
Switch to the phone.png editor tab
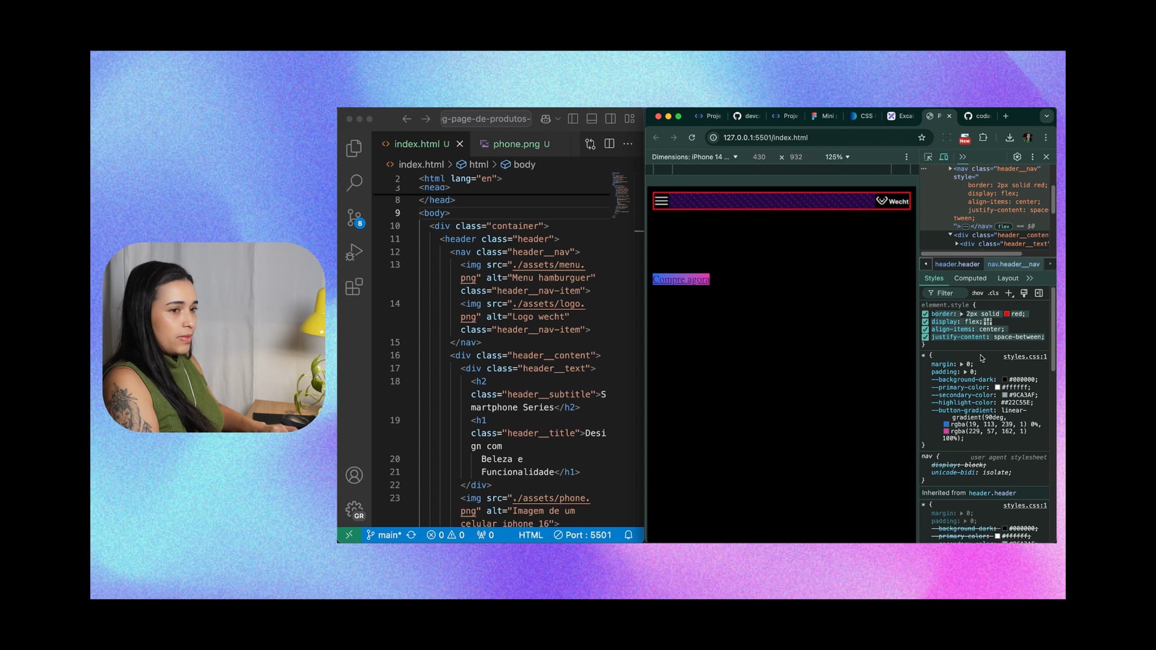[x=516, y=144]
